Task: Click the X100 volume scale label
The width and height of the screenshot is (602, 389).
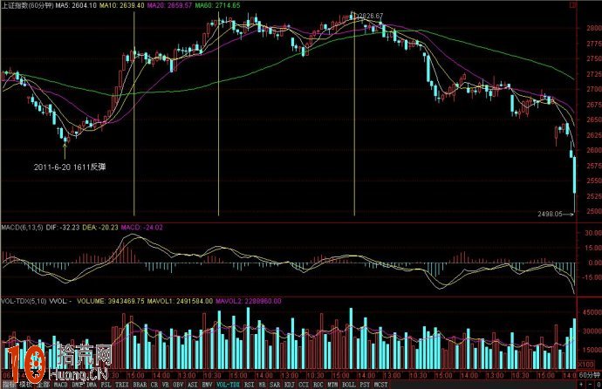Action: point(588,365)
